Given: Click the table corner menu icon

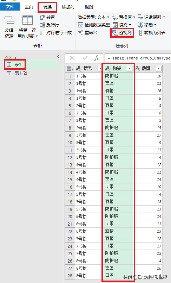Looking at the screenshot, I should [x=70, y=69].
